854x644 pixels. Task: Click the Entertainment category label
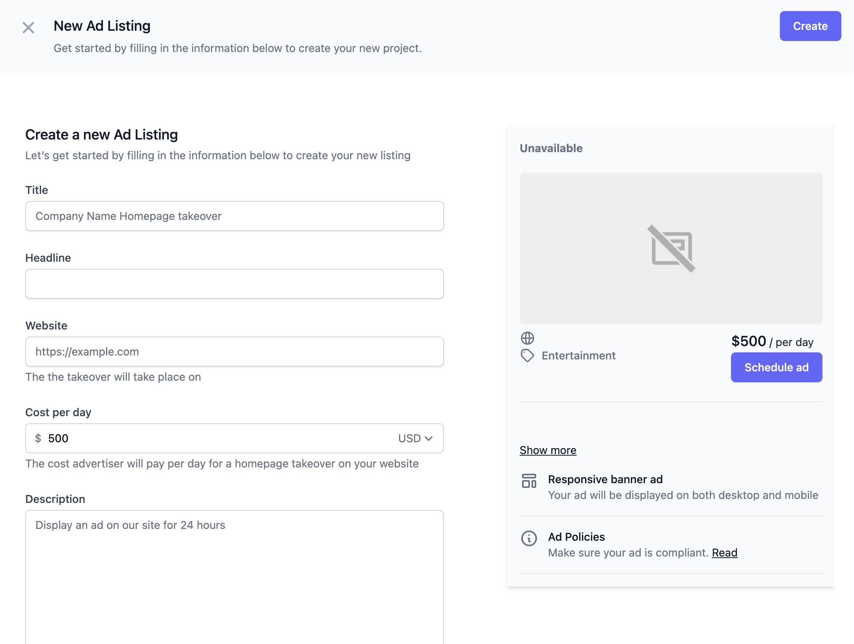point(578,356)
